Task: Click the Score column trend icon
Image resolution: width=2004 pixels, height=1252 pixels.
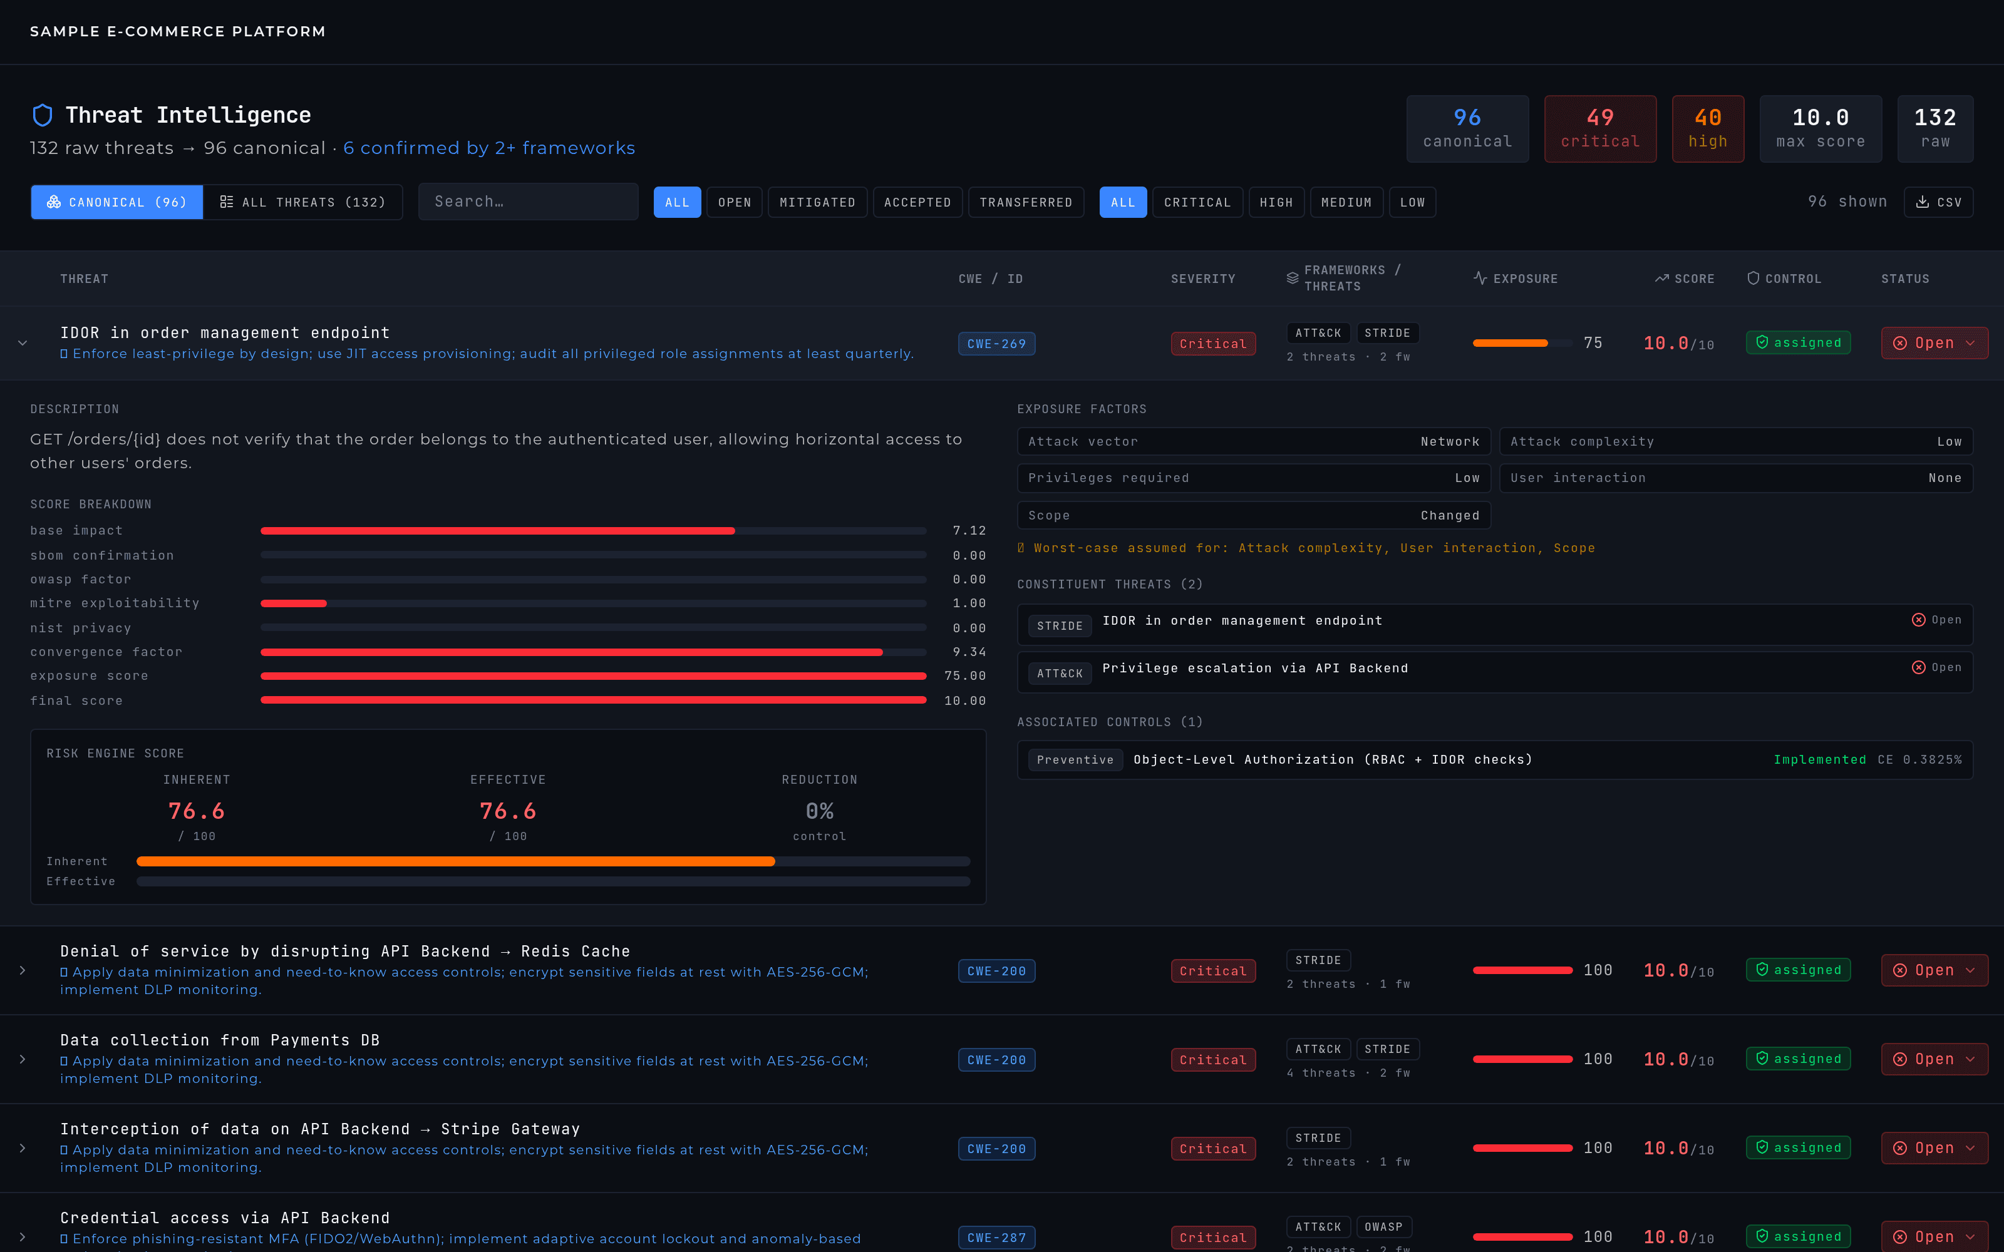Action: 1662,278
